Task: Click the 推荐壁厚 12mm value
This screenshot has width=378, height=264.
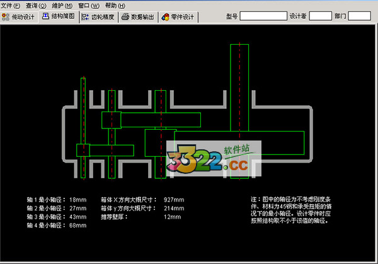Action: [x=172, y=216]
